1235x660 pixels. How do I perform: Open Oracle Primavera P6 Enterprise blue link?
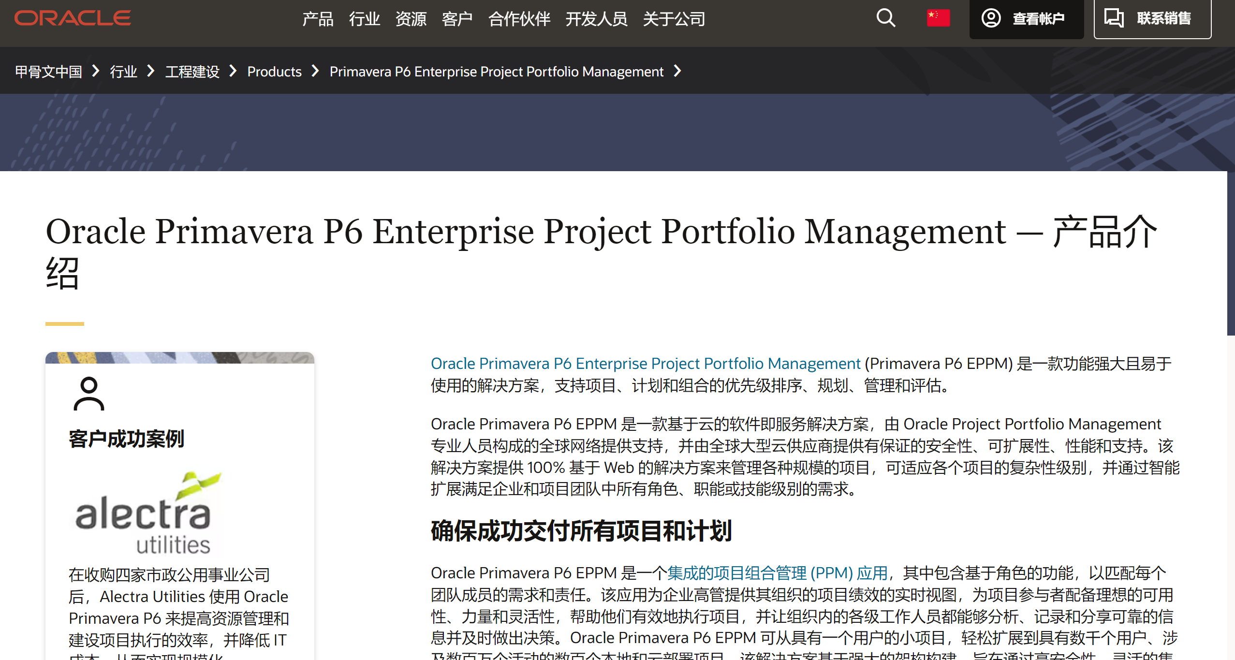[645, 364]
